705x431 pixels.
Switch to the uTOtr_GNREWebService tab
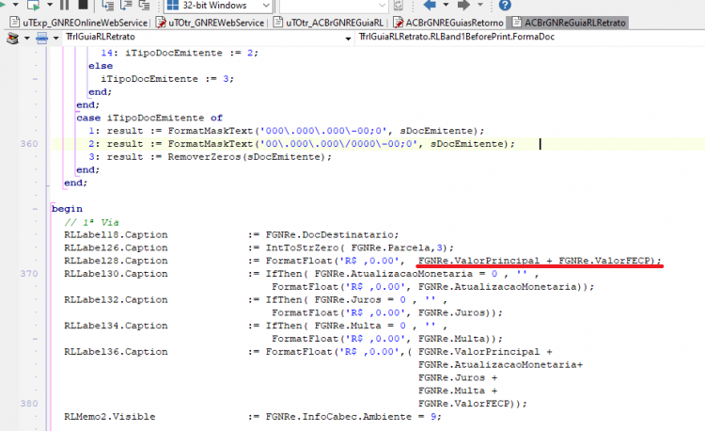[x=211, y=23]
